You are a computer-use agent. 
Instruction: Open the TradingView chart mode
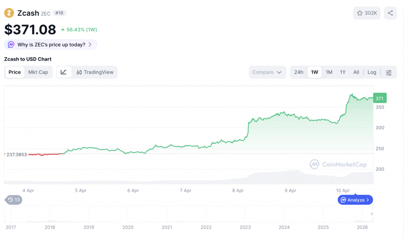tap(95, 72)
